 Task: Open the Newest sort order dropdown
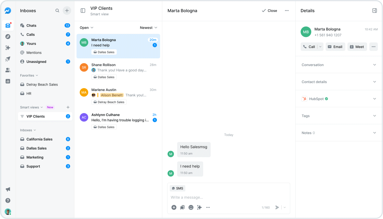coord(149,28)
